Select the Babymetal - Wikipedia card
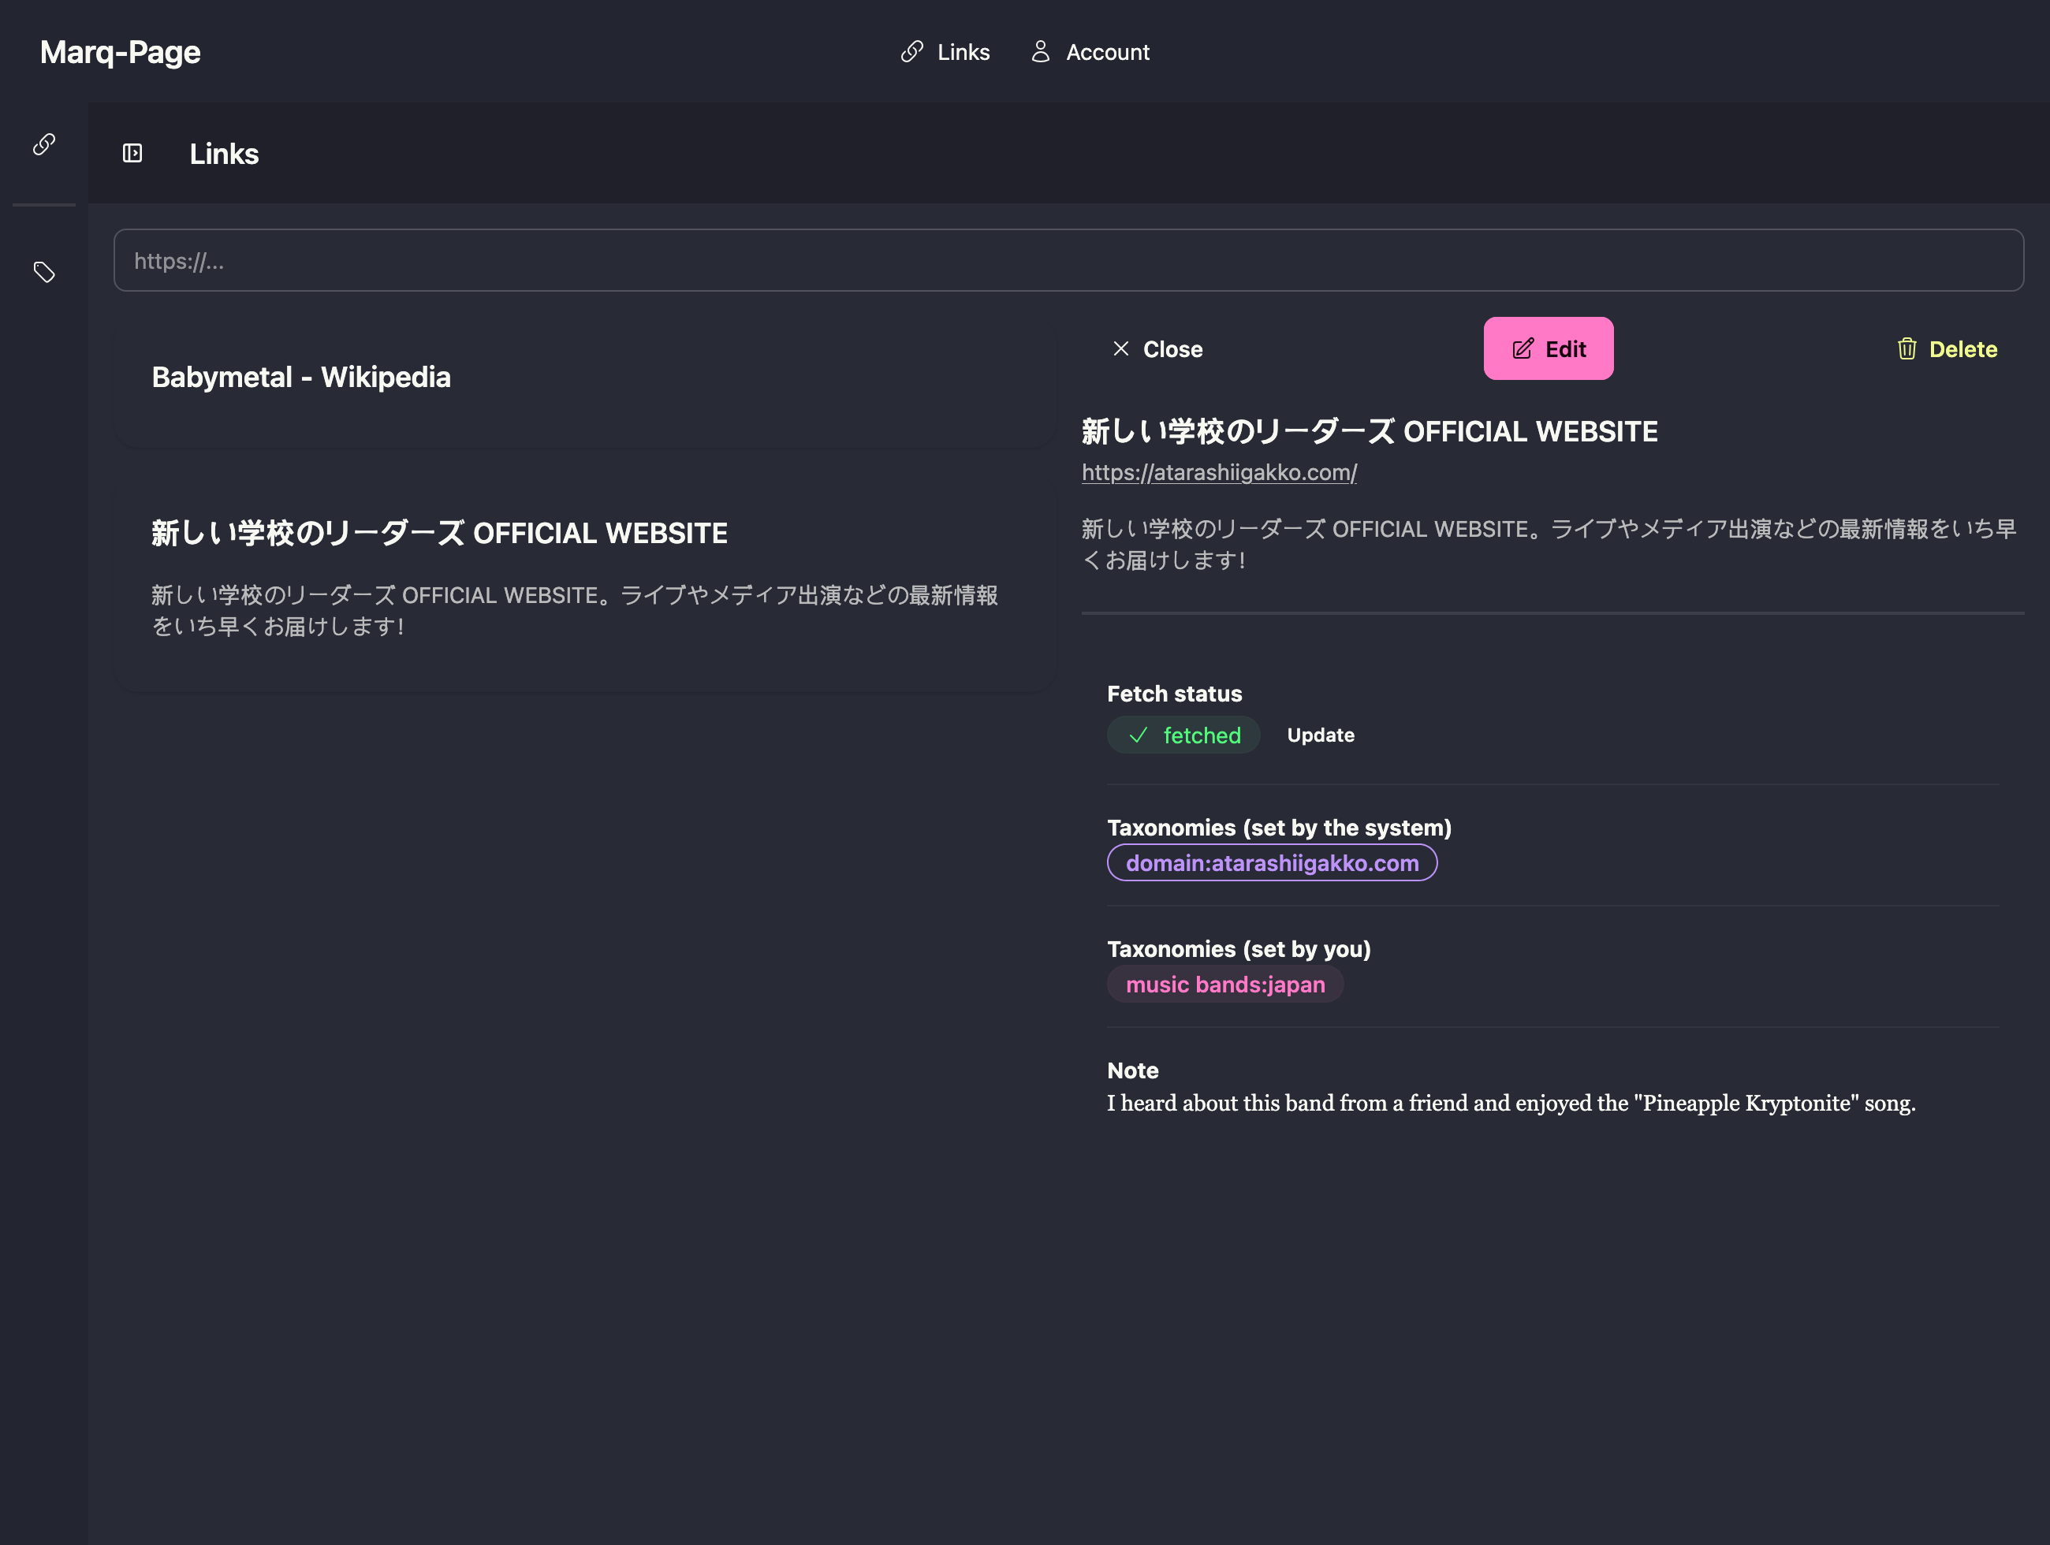The height and width of the screenshot is (1545, 2050). pyautogui.click(x=584, y=383)
